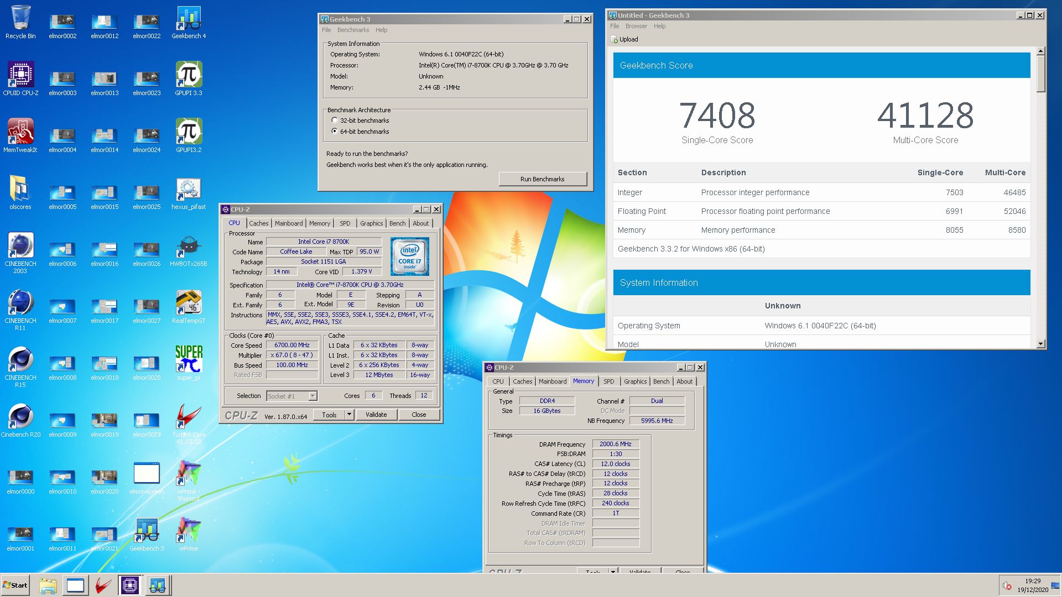Open the GPUPI3.2 desktop icon

pyautogui.click(x=189, y=135)
